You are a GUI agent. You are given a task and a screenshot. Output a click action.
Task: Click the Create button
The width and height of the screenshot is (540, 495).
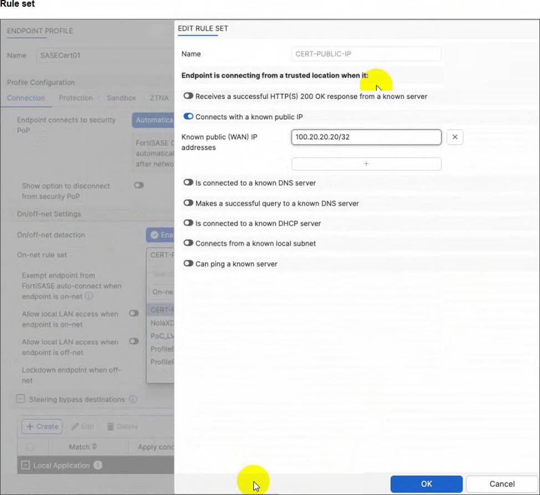coord(42,426)
